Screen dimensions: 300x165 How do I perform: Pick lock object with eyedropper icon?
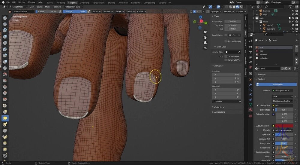click(240, 52)
